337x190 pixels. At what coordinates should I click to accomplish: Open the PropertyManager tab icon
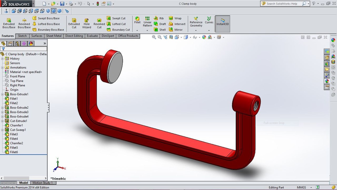click(x=10, y=44)
